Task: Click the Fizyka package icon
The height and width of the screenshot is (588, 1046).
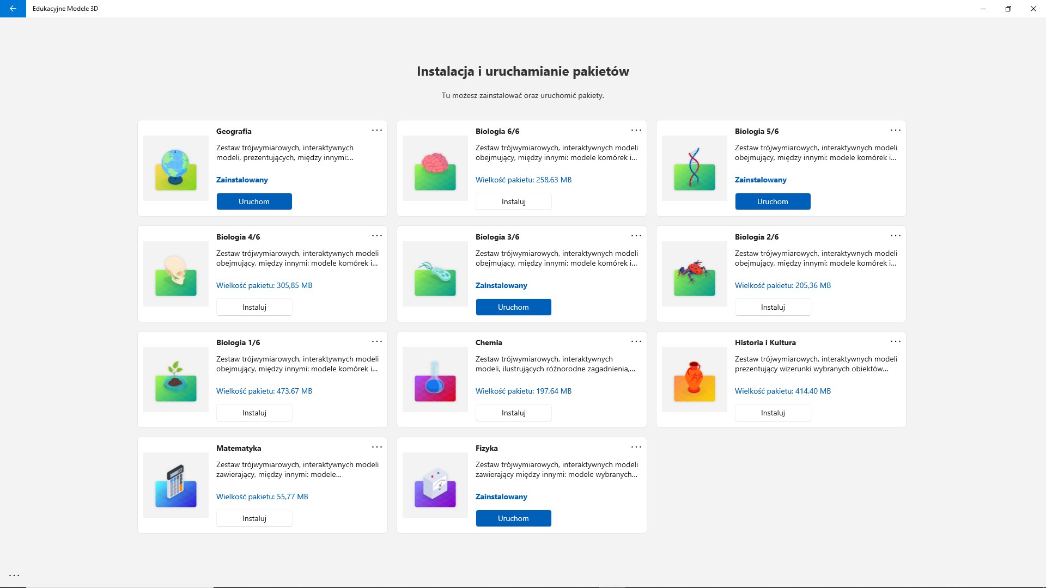Action: (435, 486)
